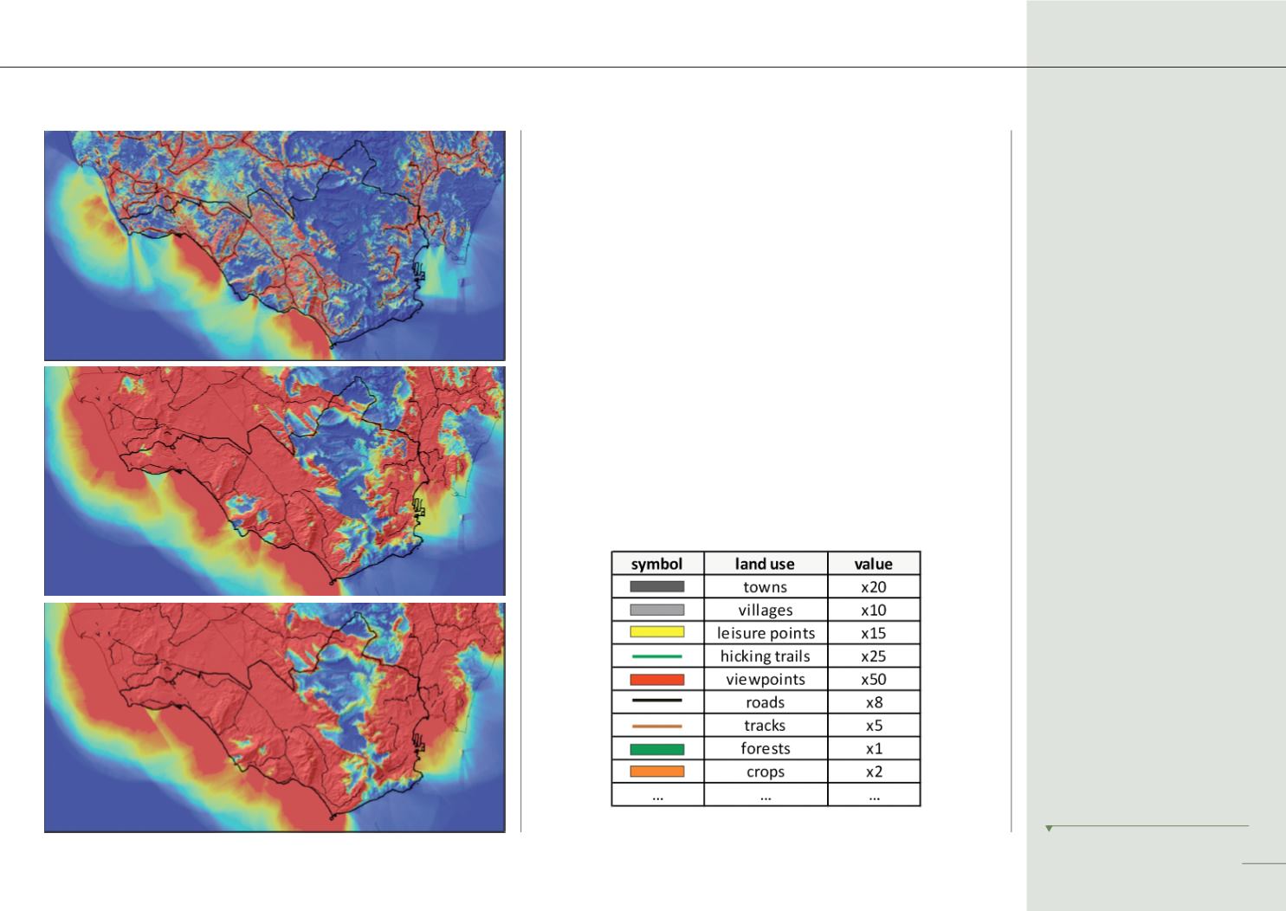Click the small green triangle marker in sidebar
This screenshot has height=911, width=1286.
click(x=1049, y=829)
